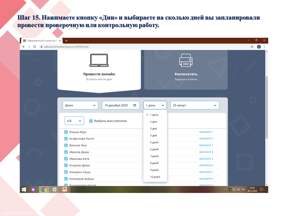288x216 pixels.
Task: Toggle the Выбрать всех учеников checkbox
Action: click(91, 121)
